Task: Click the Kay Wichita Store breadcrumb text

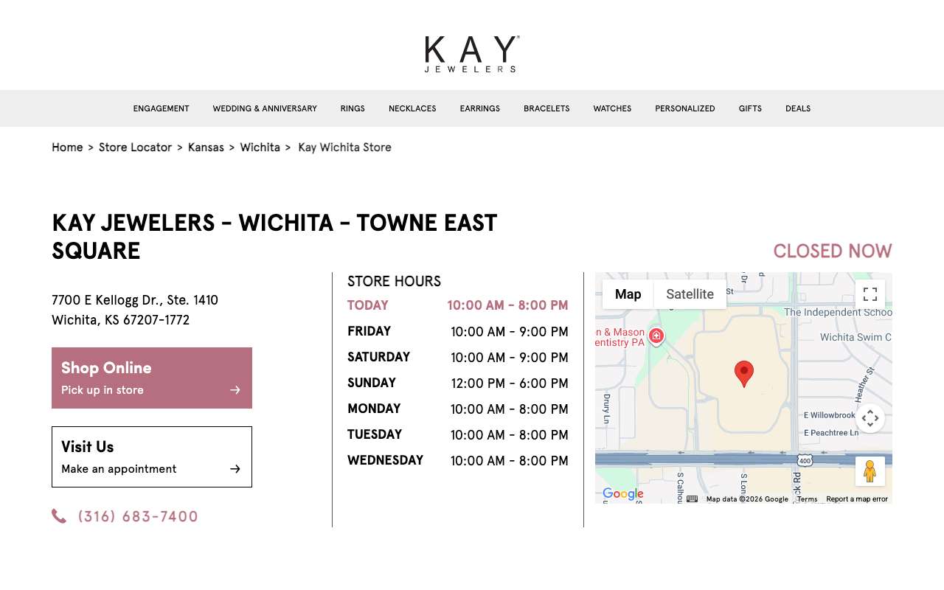Action: pyautogui.click(x=344, y=147)
